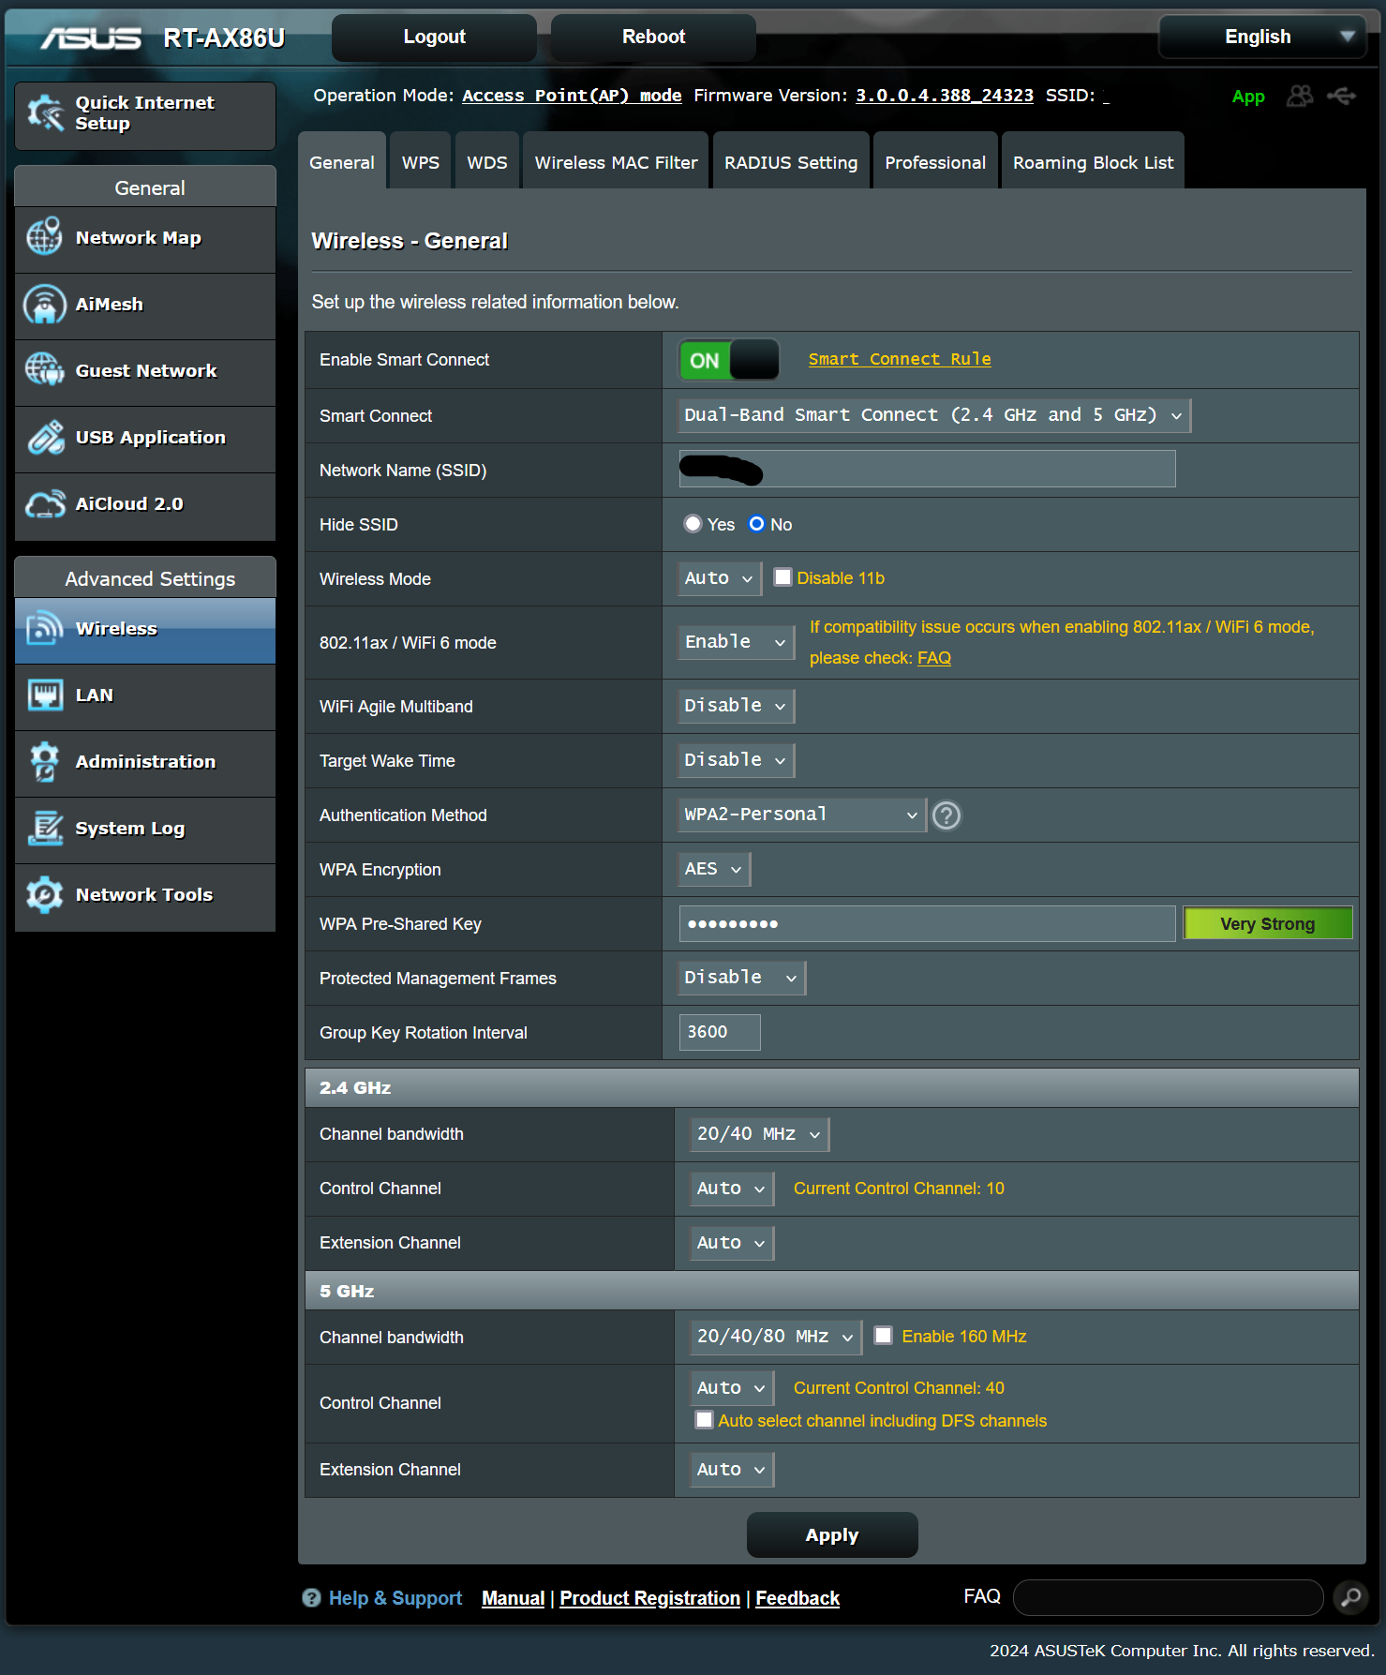Screen dimensions: 1386x1675
Task: Open the WiFi 6 compatibility FAQ link
Action: (x=934, y=658)
